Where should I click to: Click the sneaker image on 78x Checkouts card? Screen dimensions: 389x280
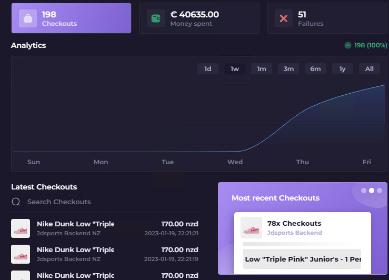click(251, 228)
